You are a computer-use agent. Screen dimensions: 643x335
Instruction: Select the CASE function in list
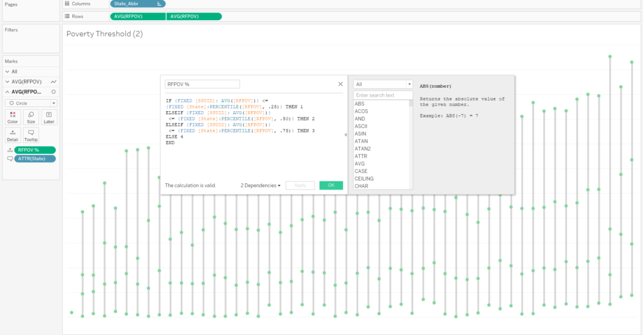361,171
